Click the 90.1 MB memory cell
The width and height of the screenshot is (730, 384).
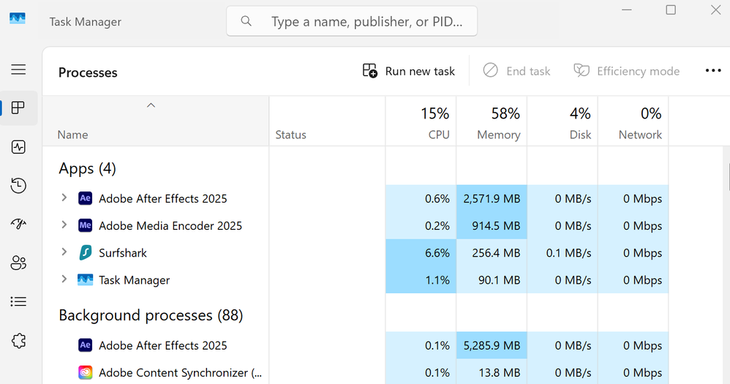point(492,279)
